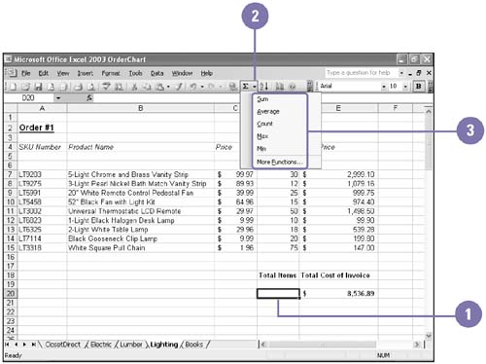Screen dimensions: 486x364
Task: Switch to the Books sheet tab
Action: pyautogui.click(x=194, y=345)
